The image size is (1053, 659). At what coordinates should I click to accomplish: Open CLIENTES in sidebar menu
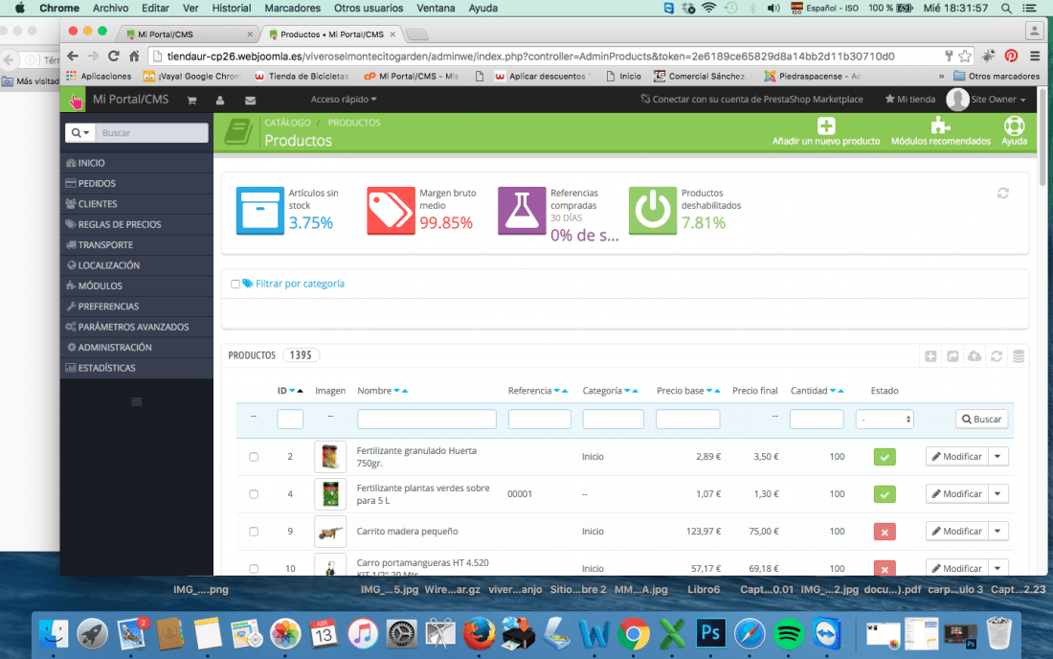tap(137, 204)
